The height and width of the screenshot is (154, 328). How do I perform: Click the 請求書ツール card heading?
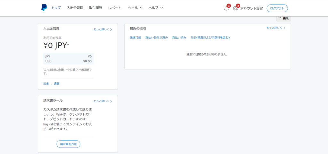coord(53,100)
